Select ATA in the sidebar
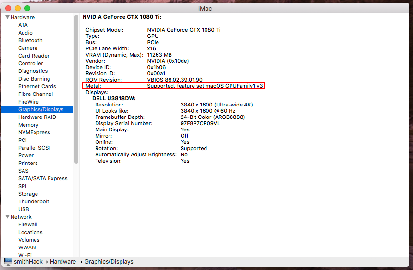413x270 pixels. [23, 25]
